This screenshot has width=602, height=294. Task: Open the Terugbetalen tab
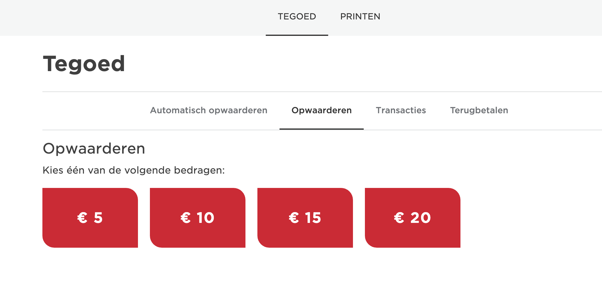click(x=479, y=110)
